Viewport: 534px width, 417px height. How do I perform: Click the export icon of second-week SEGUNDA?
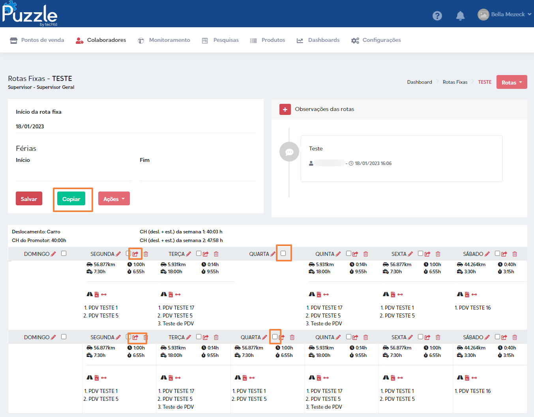(135, 337)
